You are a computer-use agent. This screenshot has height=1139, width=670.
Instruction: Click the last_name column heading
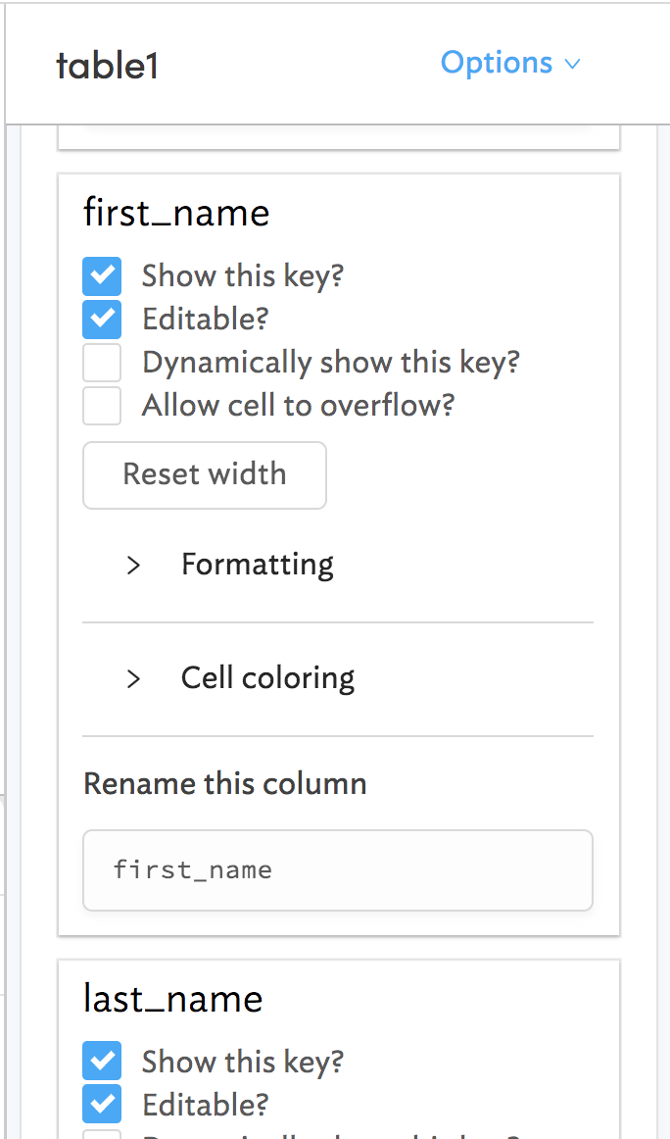172,999
